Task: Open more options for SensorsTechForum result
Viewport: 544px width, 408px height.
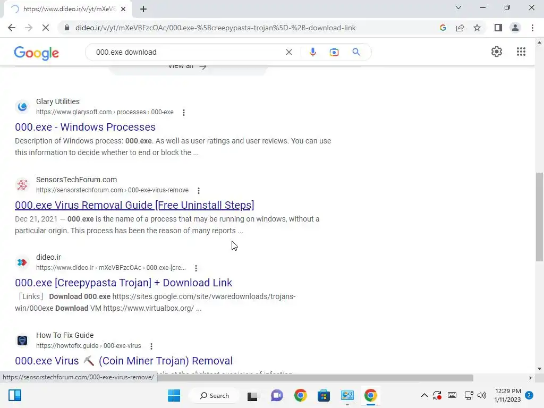Action: (199, 191)
